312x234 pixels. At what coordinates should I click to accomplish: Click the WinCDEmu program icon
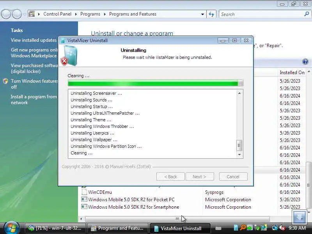coord(84,192)
